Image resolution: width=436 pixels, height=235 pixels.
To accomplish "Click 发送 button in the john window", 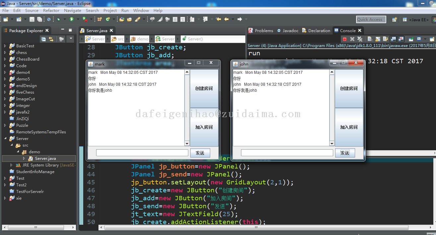I will coord(345,153).
